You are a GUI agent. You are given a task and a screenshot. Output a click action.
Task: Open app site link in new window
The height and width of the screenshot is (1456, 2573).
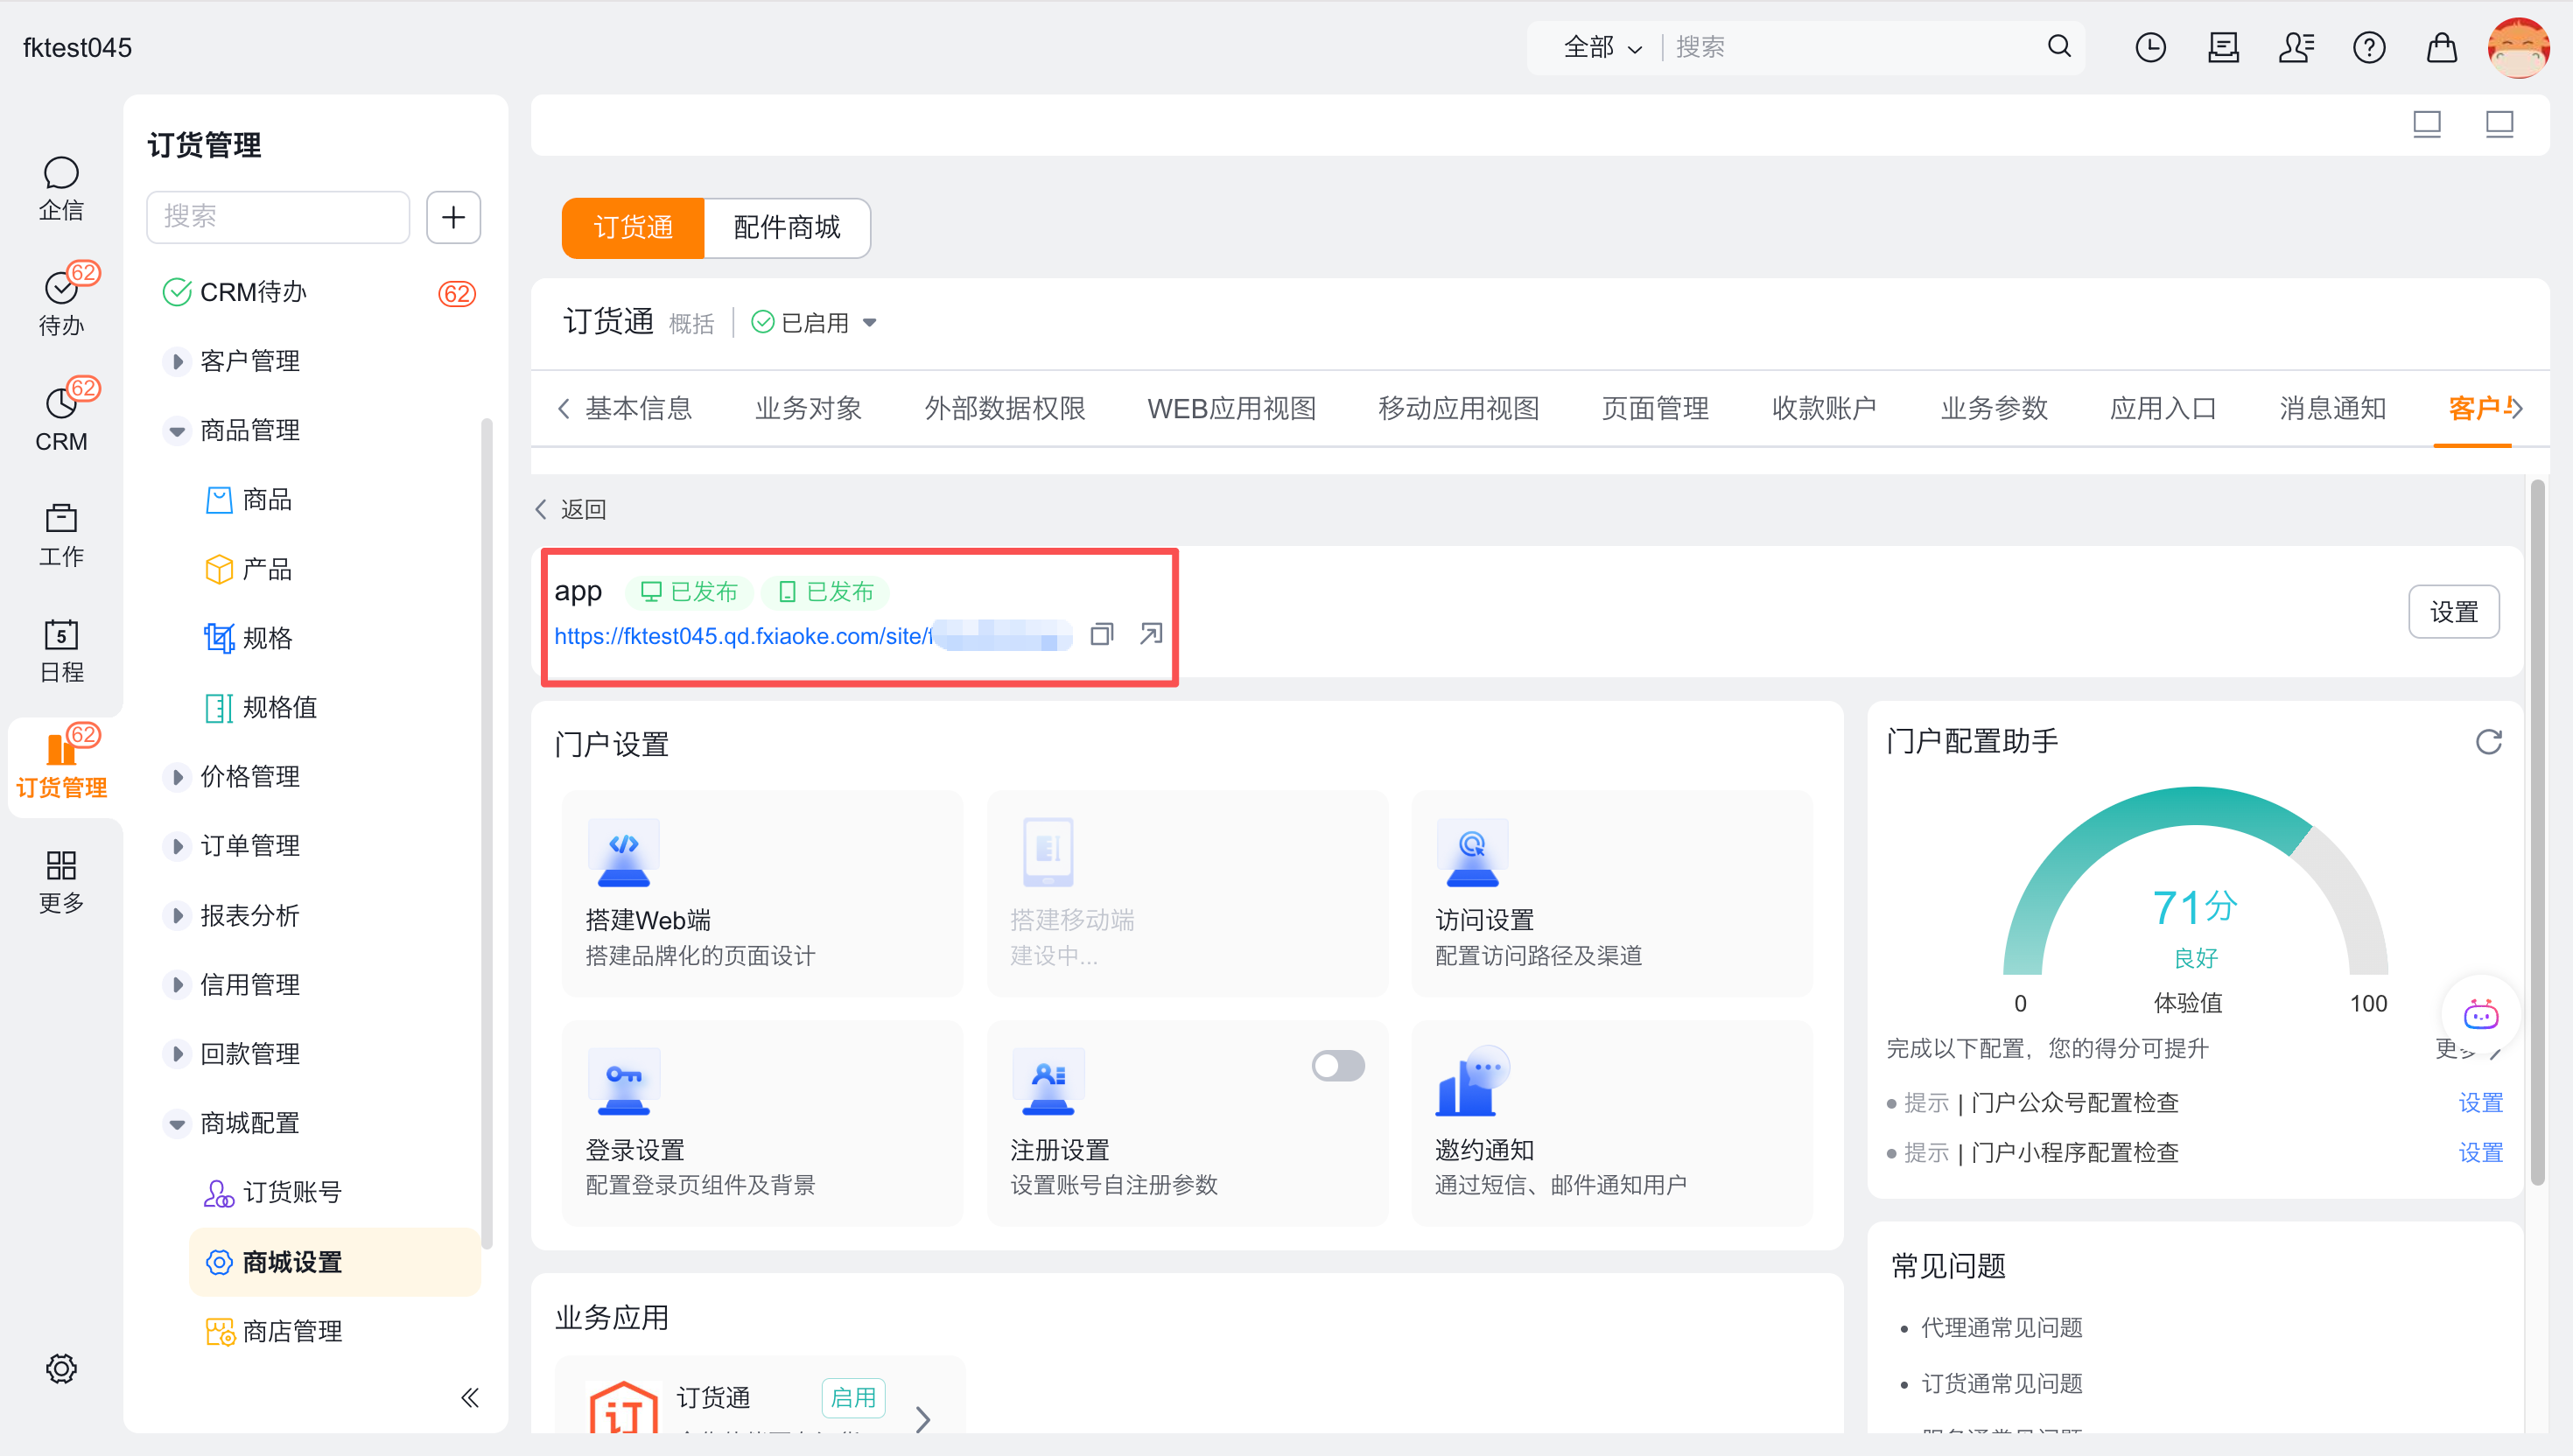click(1151, 634)
